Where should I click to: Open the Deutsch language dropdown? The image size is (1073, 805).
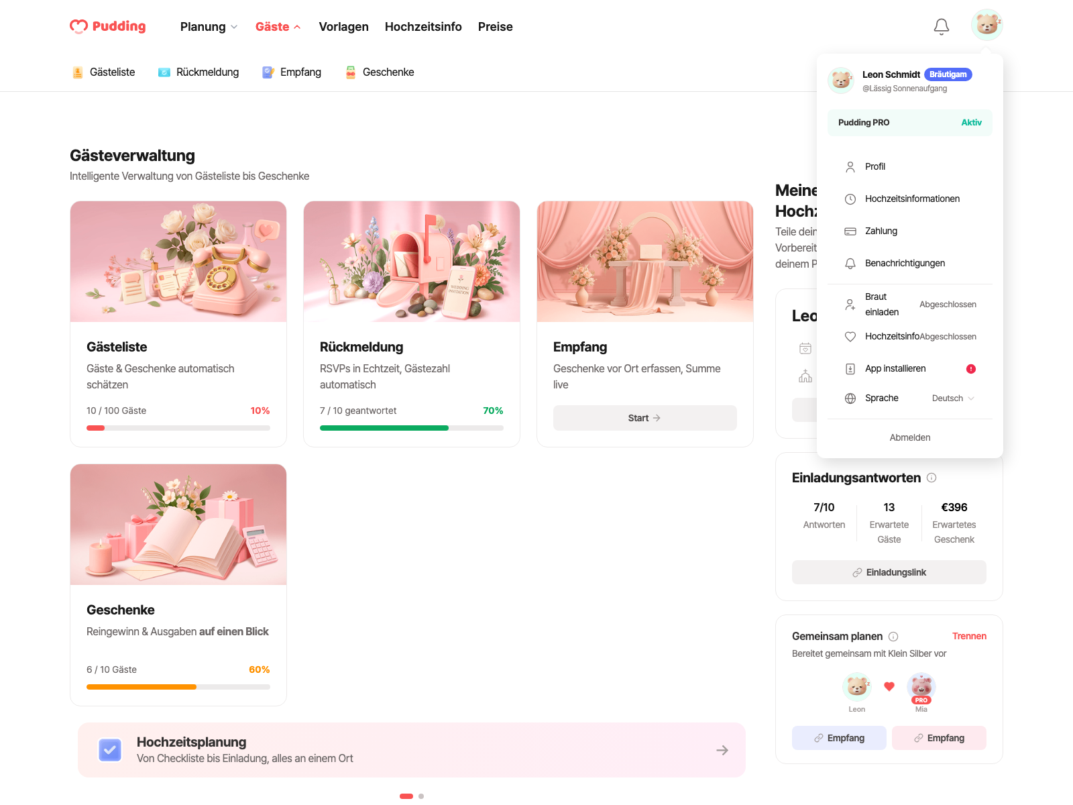point(953,398)
